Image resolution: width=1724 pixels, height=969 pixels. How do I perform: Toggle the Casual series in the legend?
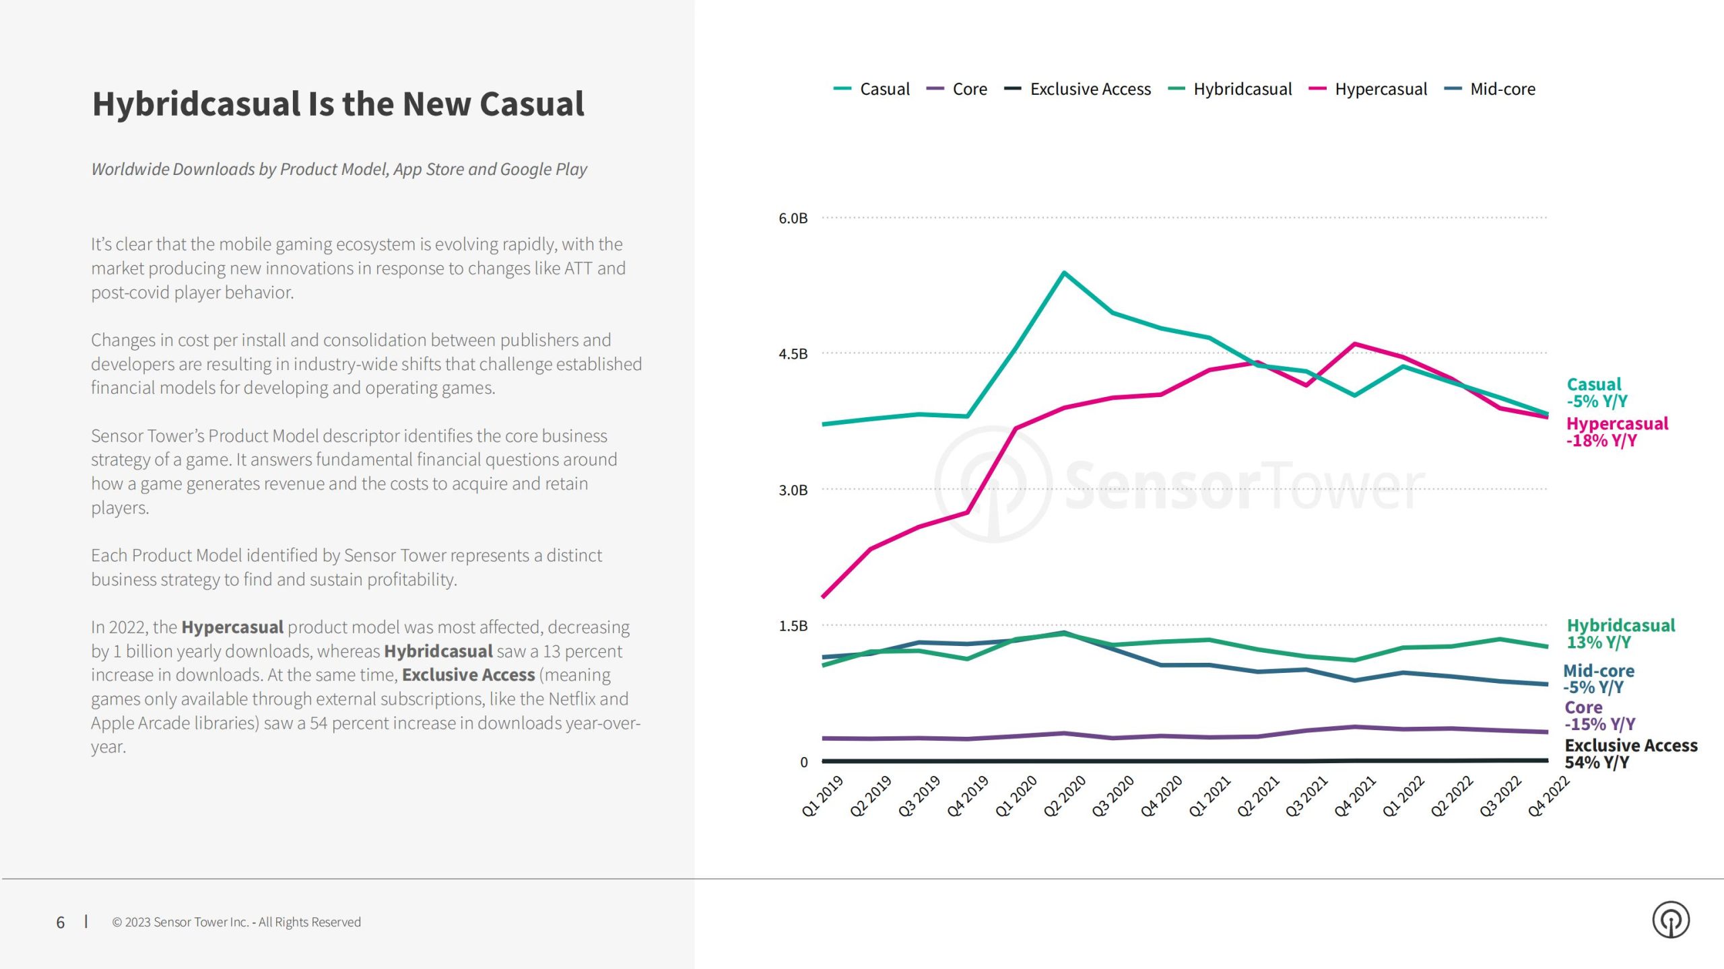[871, 89]
